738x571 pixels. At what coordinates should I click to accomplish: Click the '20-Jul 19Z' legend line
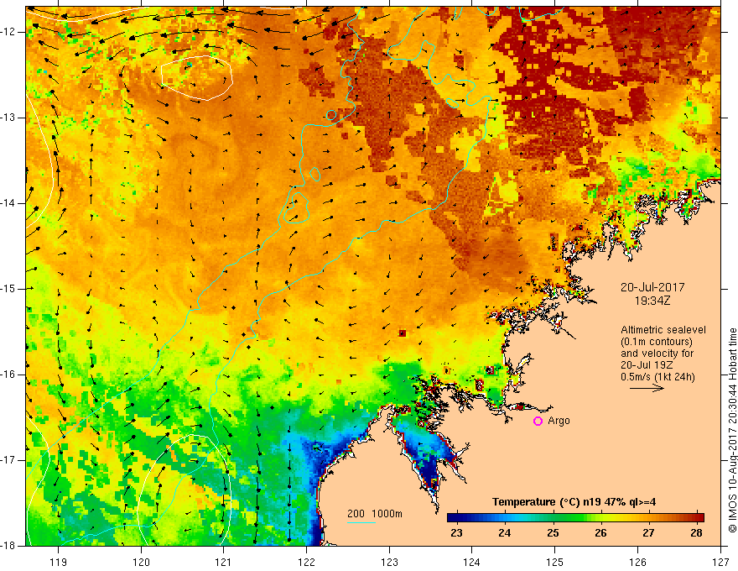coord(647,365)
